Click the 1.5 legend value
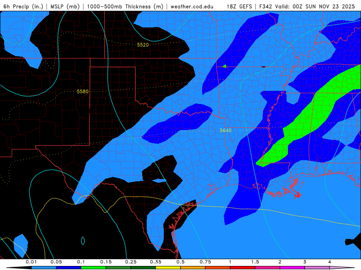361x270 pixels. coord(255,262)
